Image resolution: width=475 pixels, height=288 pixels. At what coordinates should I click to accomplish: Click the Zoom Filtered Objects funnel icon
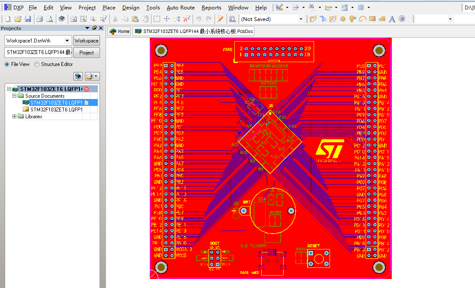103,19
